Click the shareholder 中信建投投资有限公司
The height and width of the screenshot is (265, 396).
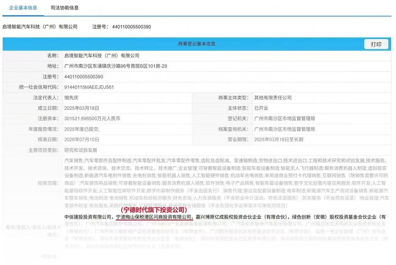coord(88,217)
